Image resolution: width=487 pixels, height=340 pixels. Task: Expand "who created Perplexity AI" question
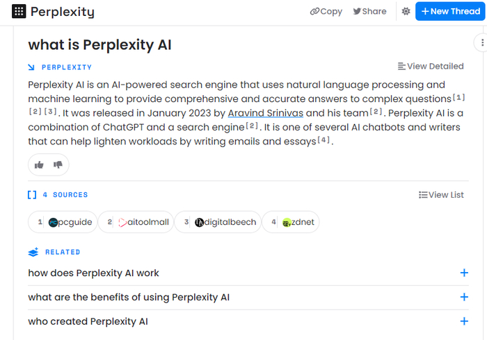click(464, 321)
